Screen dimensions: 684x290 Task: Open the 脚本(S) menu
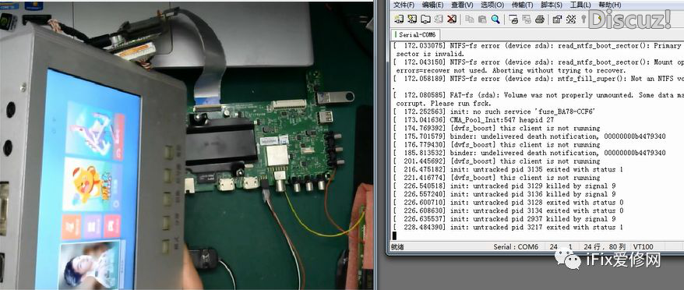[552, 5]
